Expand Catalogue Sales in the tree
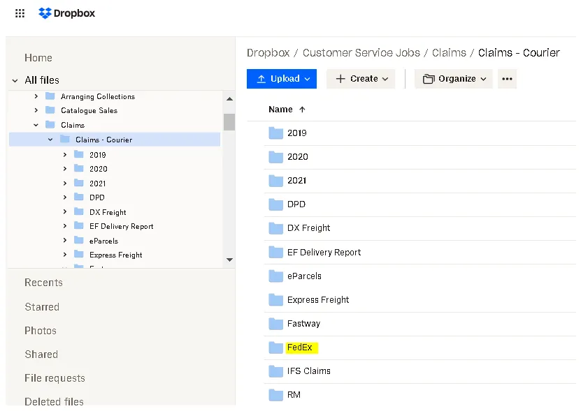The image size is (581, 411). tap(36, 110)
